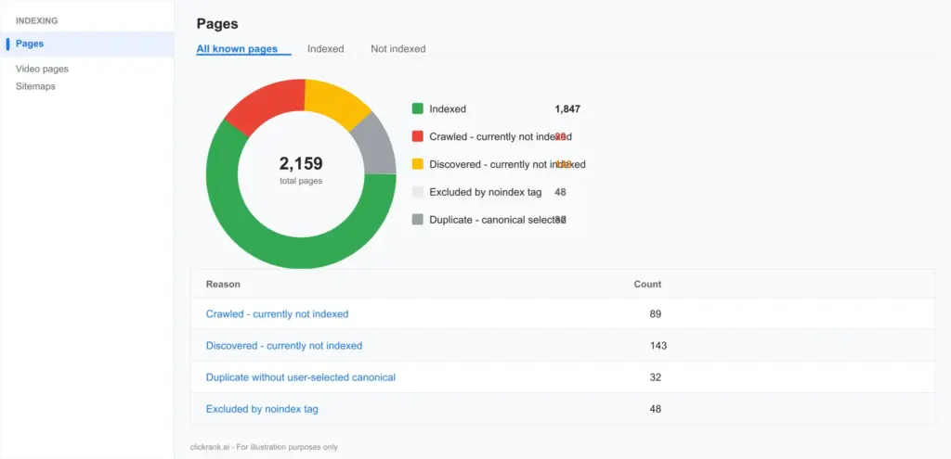Image resolution: width=951 pixels, height=459 pixels.
Task: Click the red Crawled legend swatch
Action: coord(418,137)
